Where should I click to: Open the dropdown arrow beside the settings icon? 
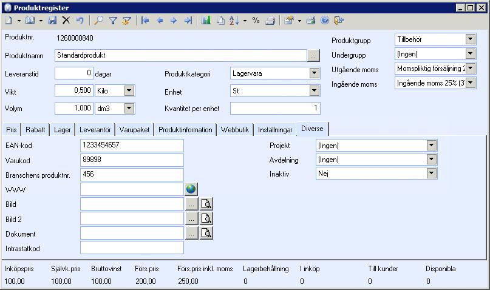[x=299, y=21]
